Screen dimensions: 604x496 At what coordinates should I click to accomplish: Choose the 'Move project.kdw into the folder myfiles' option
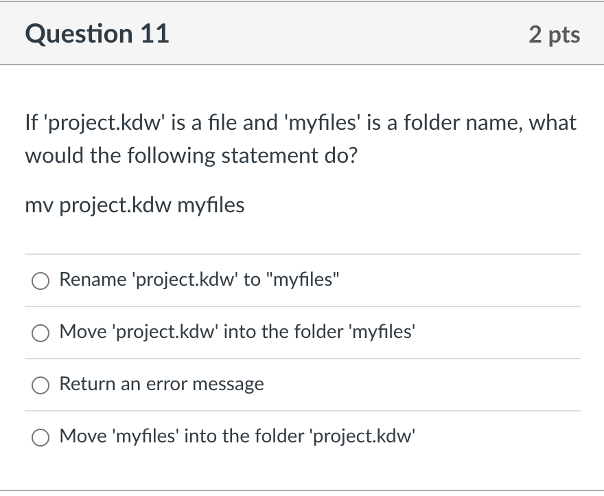coord(40,332)
